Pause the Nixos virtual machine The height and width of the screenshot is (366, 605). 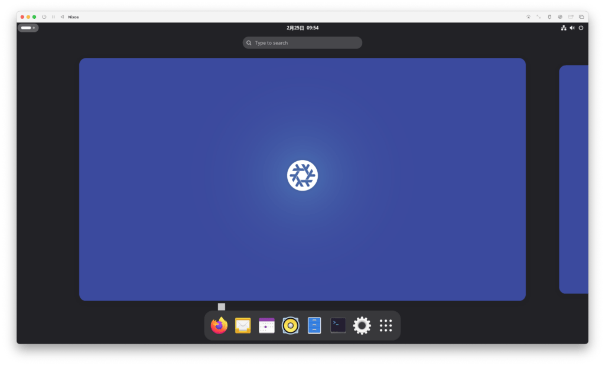(x=53, y=17)
